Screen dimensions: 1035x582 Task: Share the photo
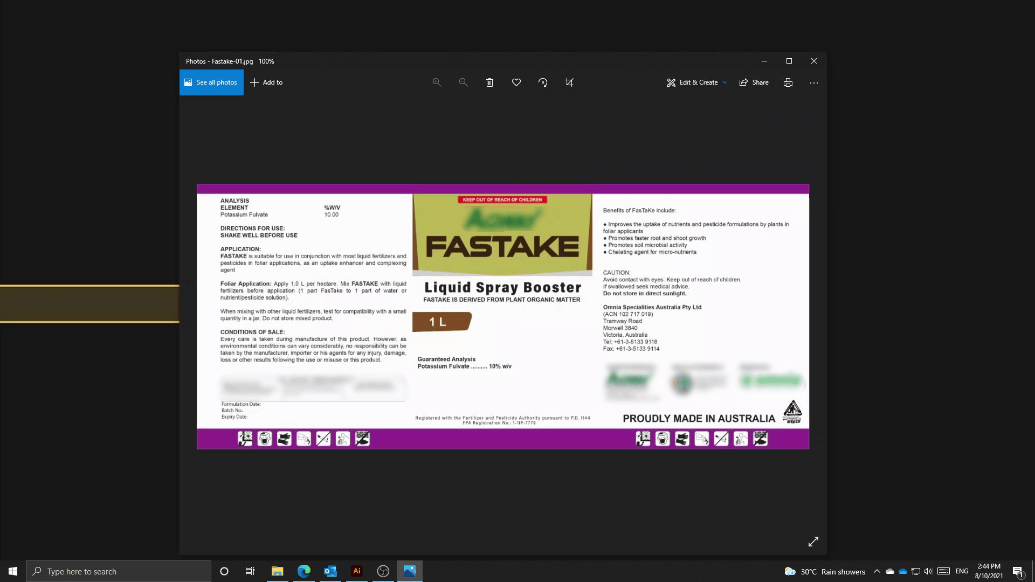(754, 82)
